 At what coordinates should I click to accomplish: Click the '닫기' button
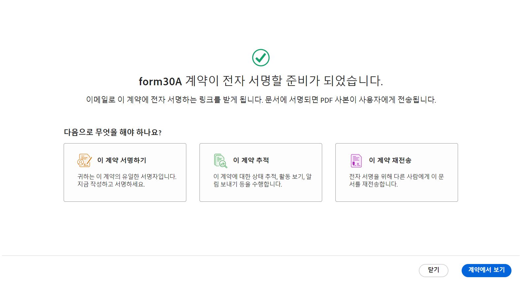[433, 270]
